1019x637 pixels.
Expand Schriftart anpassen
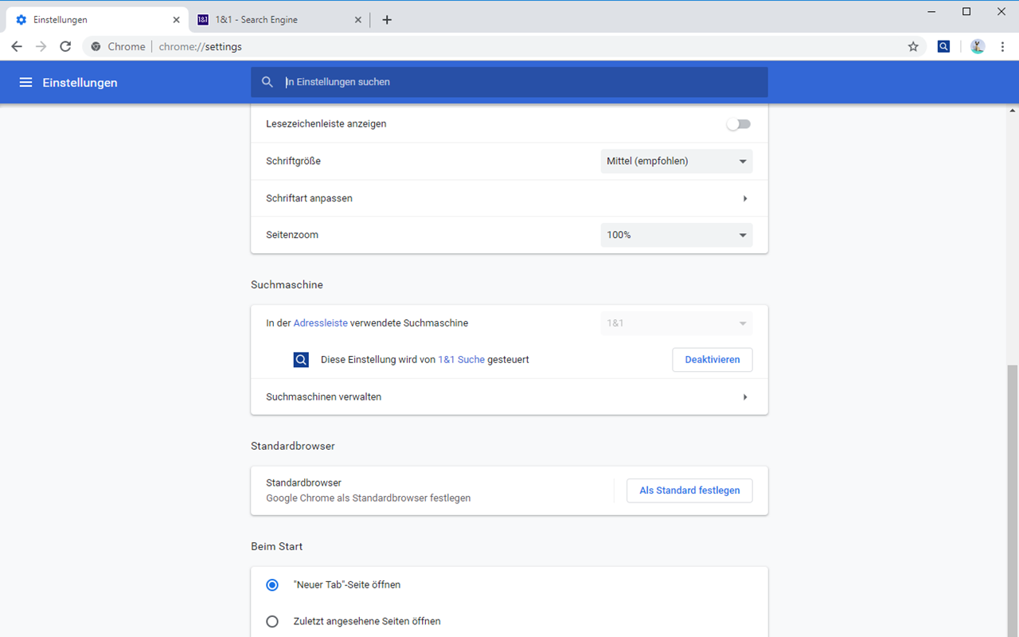point(509,198)
